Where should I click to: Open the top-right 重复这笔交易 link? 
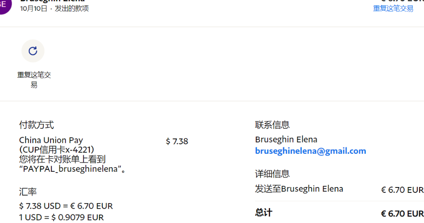click(393, 9)
